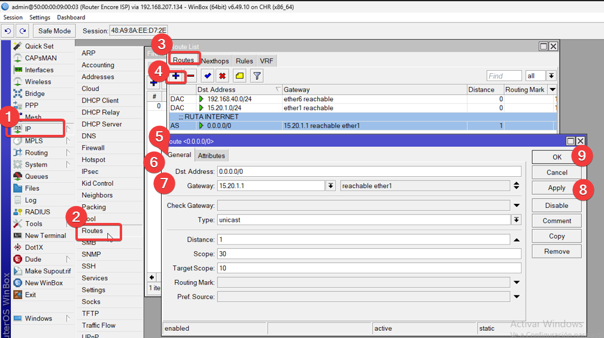Click the filter funnel icon
Image resolution: width=604 pixels, height=338 pixels.
click(257, 76)
